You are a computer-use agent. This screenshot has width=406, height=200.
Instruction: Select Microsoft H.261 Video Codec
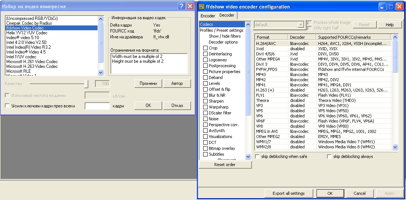click(x=51, y=62)
